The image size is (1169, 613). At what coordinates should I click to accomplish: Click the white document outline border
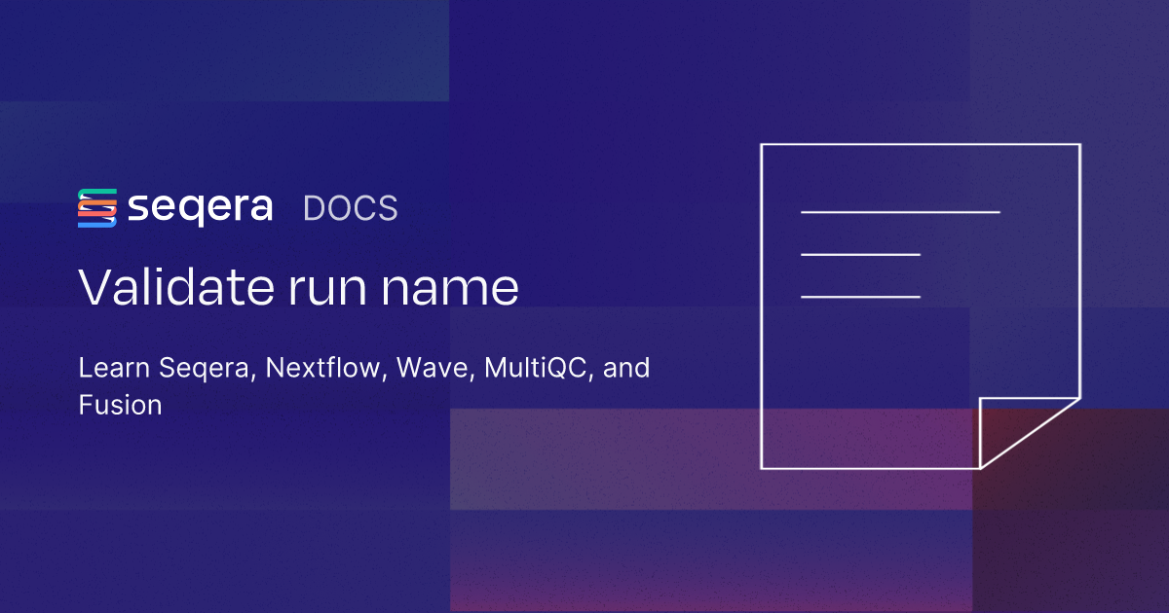click(x=761, y=292)
